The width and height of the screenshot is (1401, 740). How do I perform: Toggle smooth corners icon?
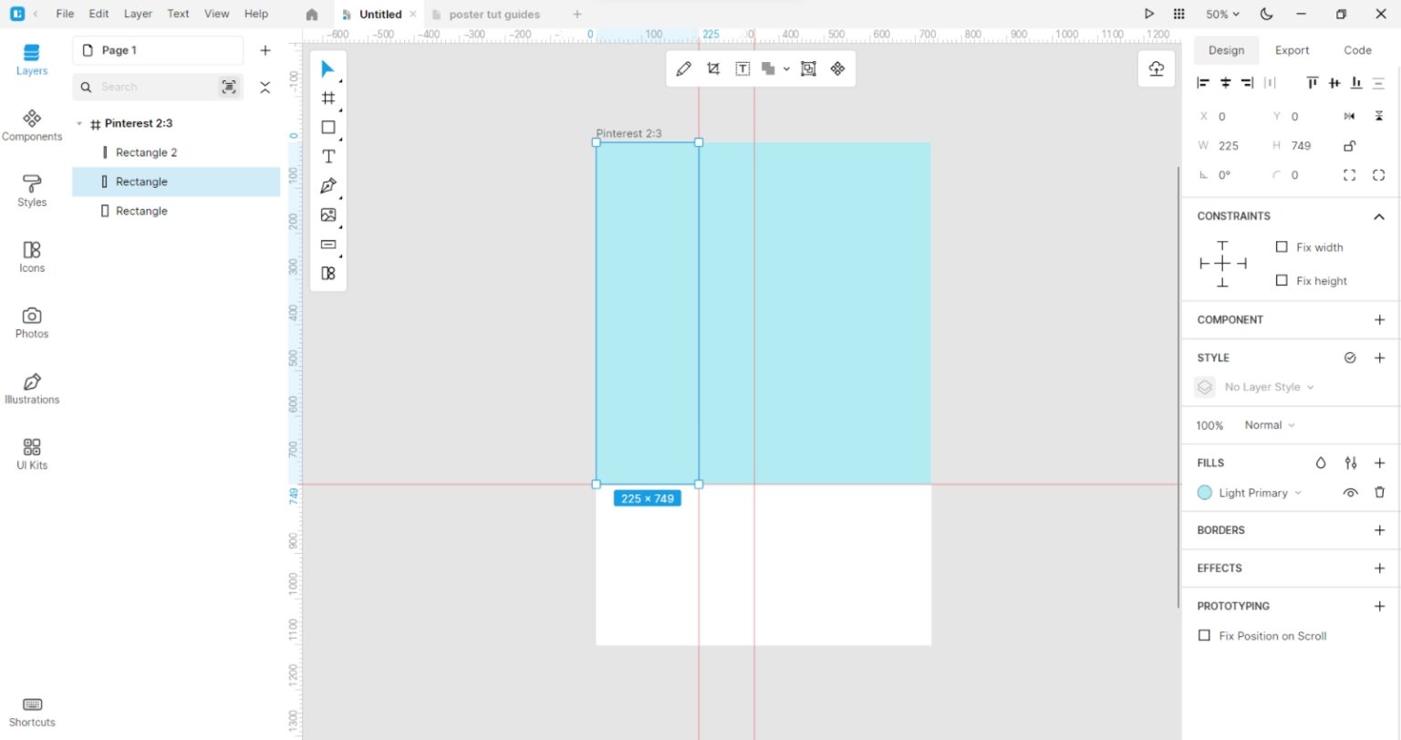pos(1379,175)
